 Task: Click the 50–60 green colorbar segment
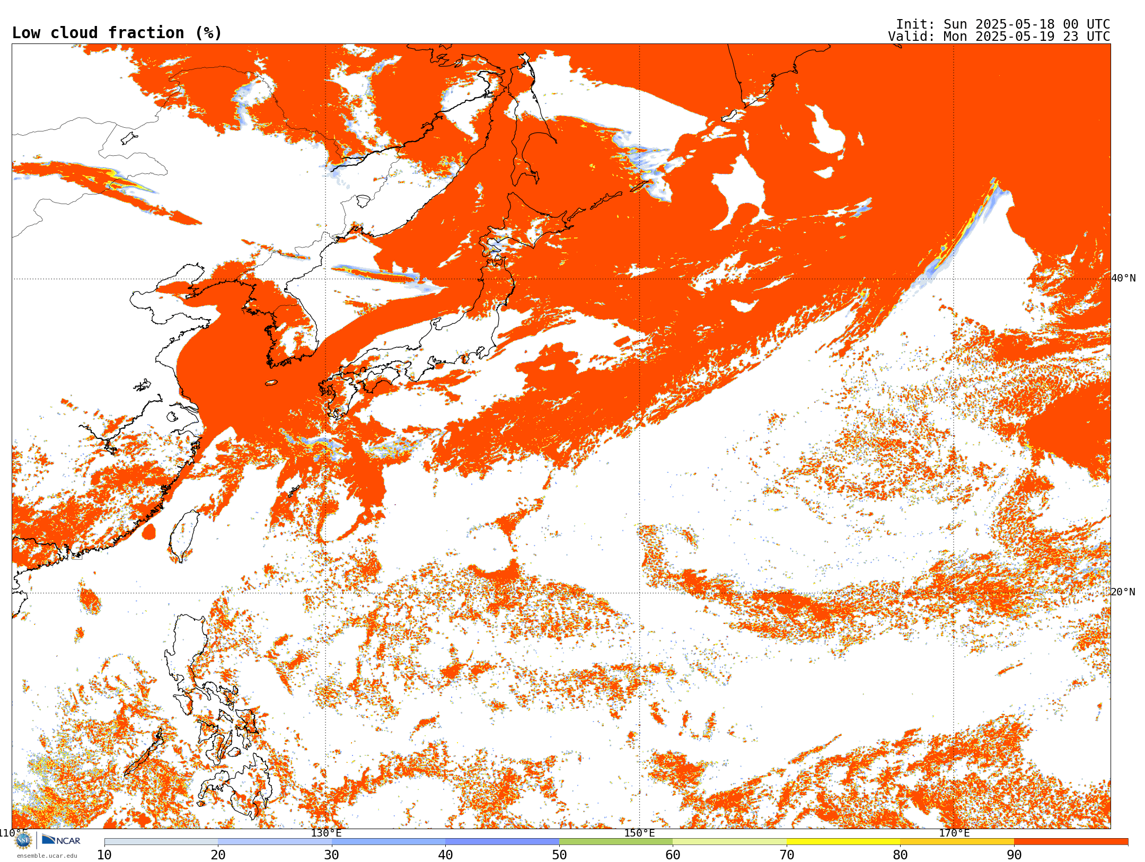click(616, 842)
